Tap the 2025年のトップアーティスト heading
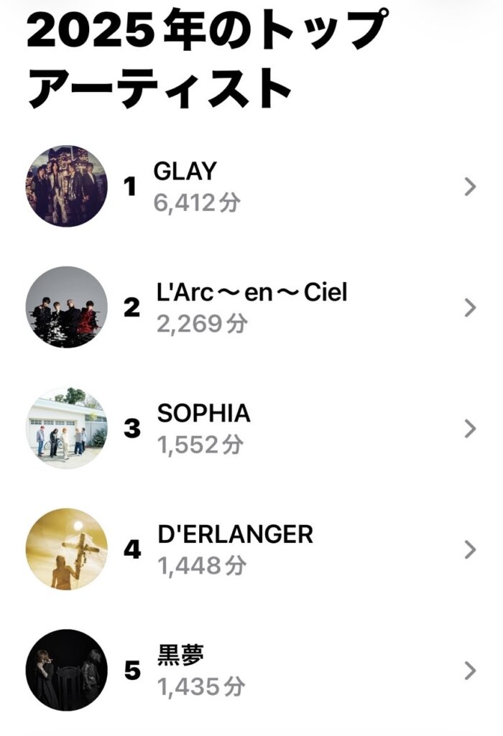The image size is (503, 736). point(205,60)
